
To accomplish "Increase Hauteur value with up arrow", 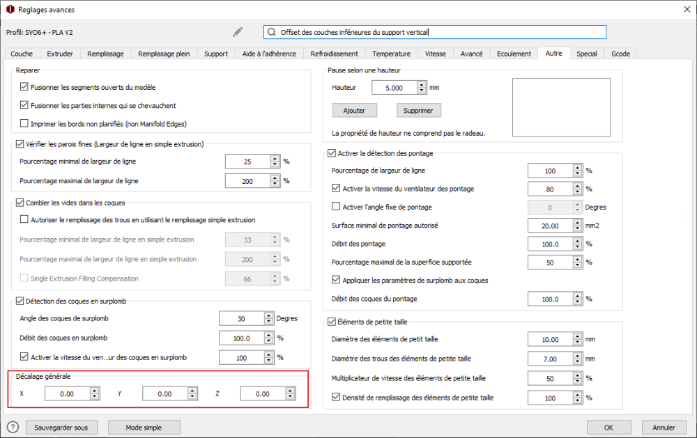I will tap(422, 85).
